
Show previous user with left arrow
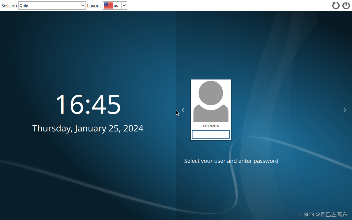pos(183,110)
